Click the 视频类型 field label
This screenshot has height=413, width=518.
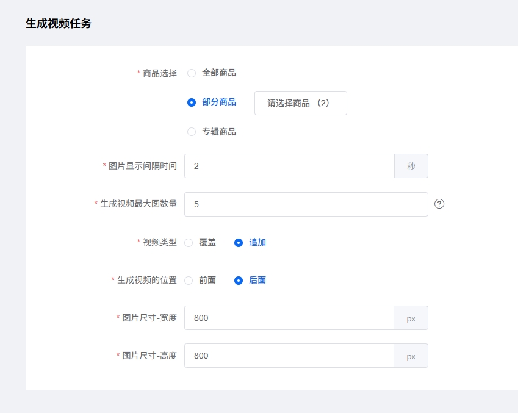160,242
